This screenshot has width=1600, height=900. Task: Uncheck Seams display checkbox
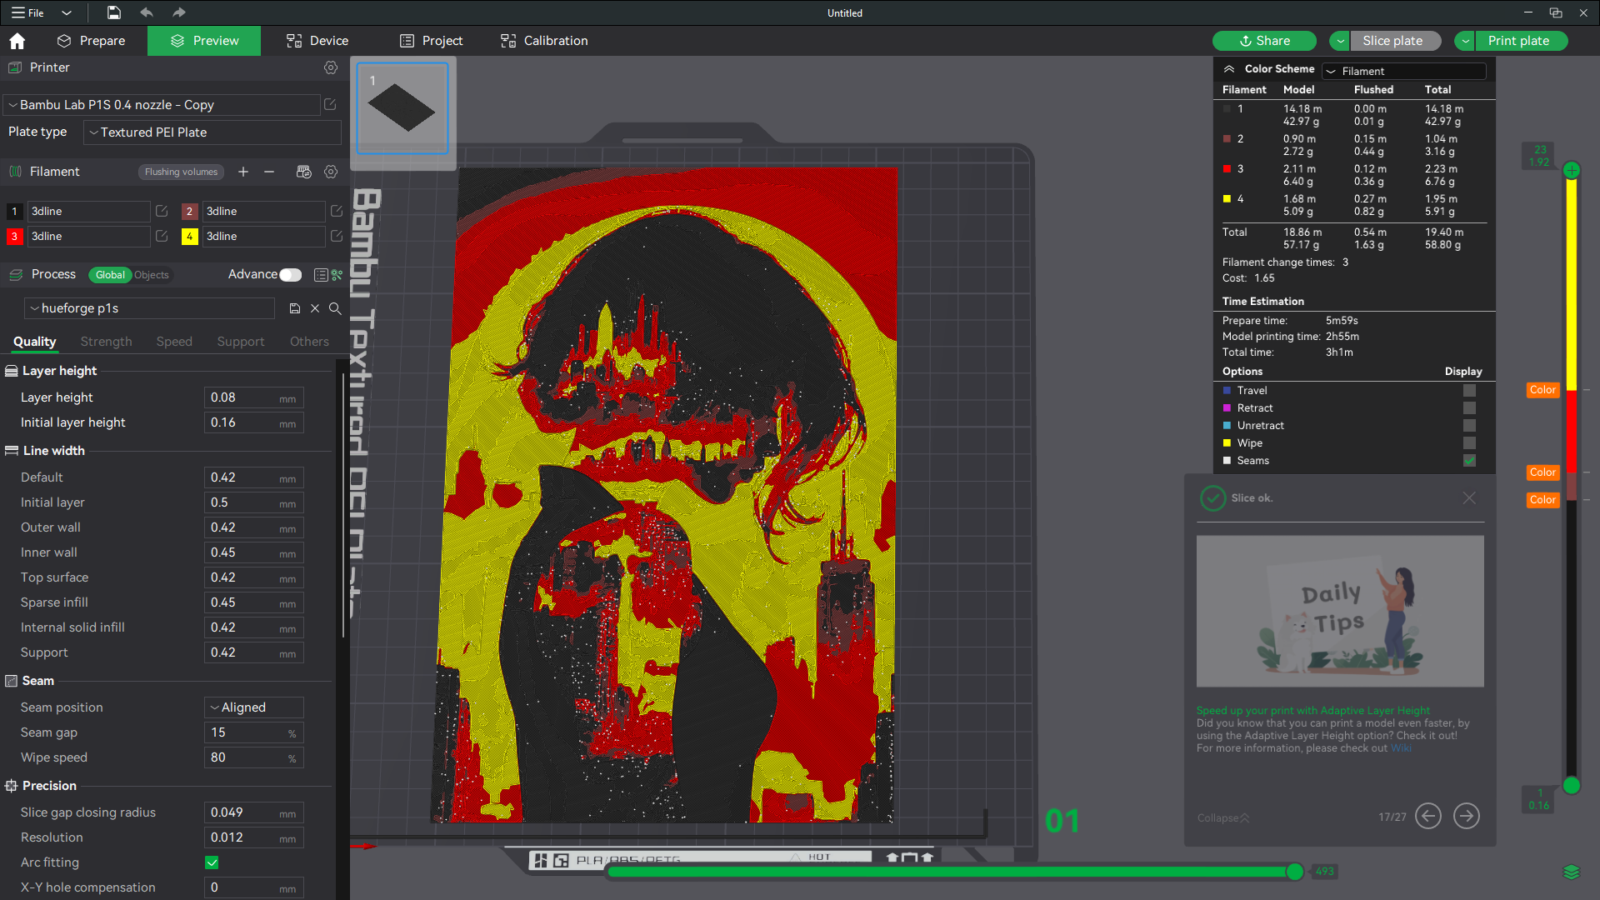1469,460
